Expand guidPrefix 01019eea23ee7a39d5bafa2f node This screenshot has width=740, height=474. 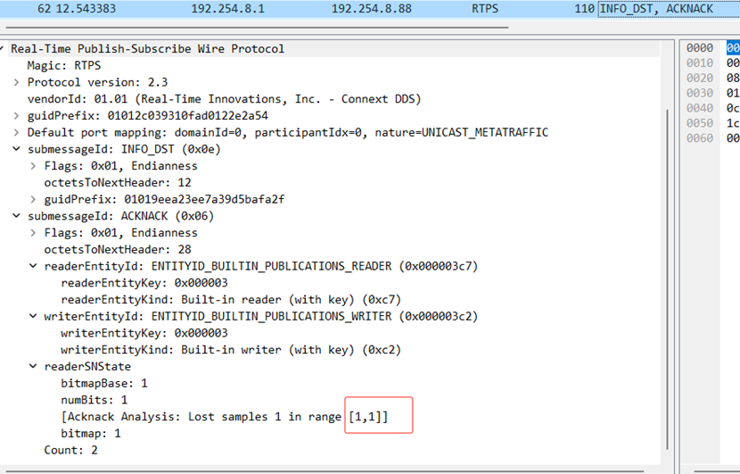click(34, 199)
